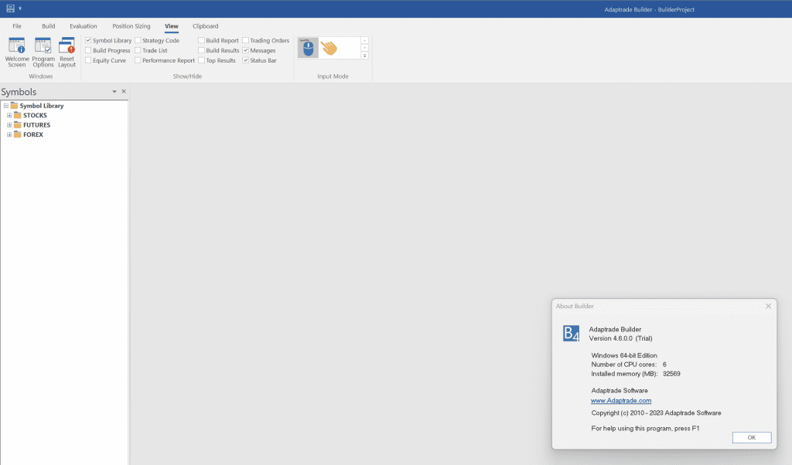The width and height of the screenshot is (792, 465).
Task: Click the B4 logo in About dialog
Action: coord(571,333)
